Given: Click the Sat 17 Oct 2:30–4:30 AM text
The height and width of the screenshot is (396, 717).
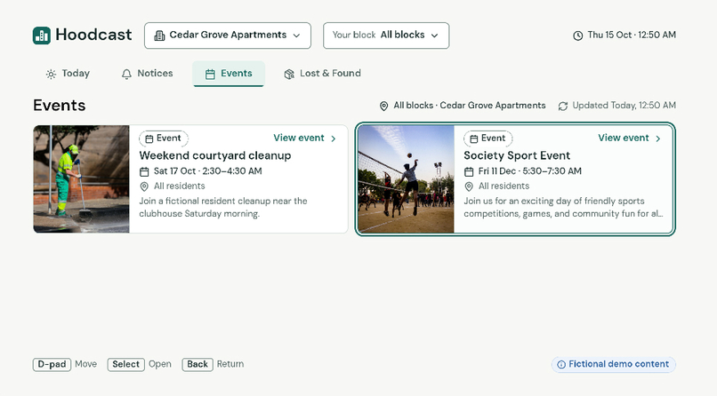Looking at the screenshot, I should pos(207,171).
